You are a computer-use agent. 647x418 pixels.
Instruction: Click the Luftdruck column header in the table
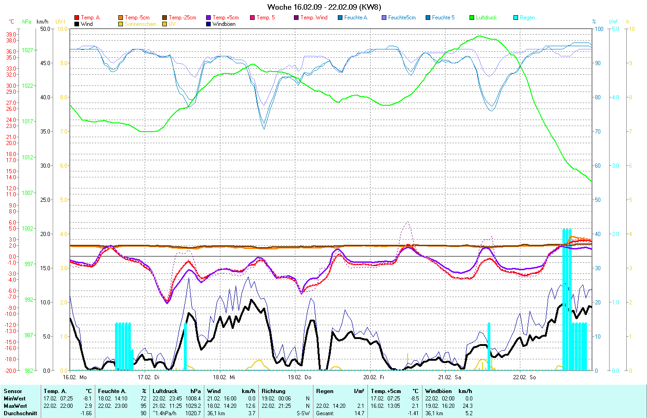coord(165,391)
